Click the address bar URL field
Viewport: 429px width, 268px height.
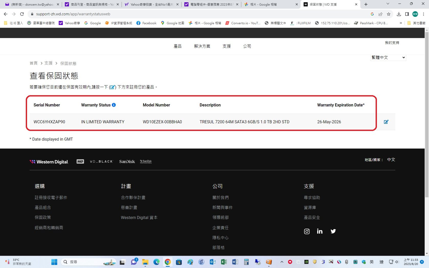[199, 14]
